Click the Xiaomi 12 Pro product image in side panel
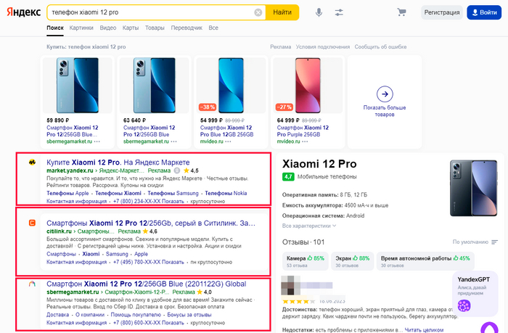 click(x=473, y=188)
